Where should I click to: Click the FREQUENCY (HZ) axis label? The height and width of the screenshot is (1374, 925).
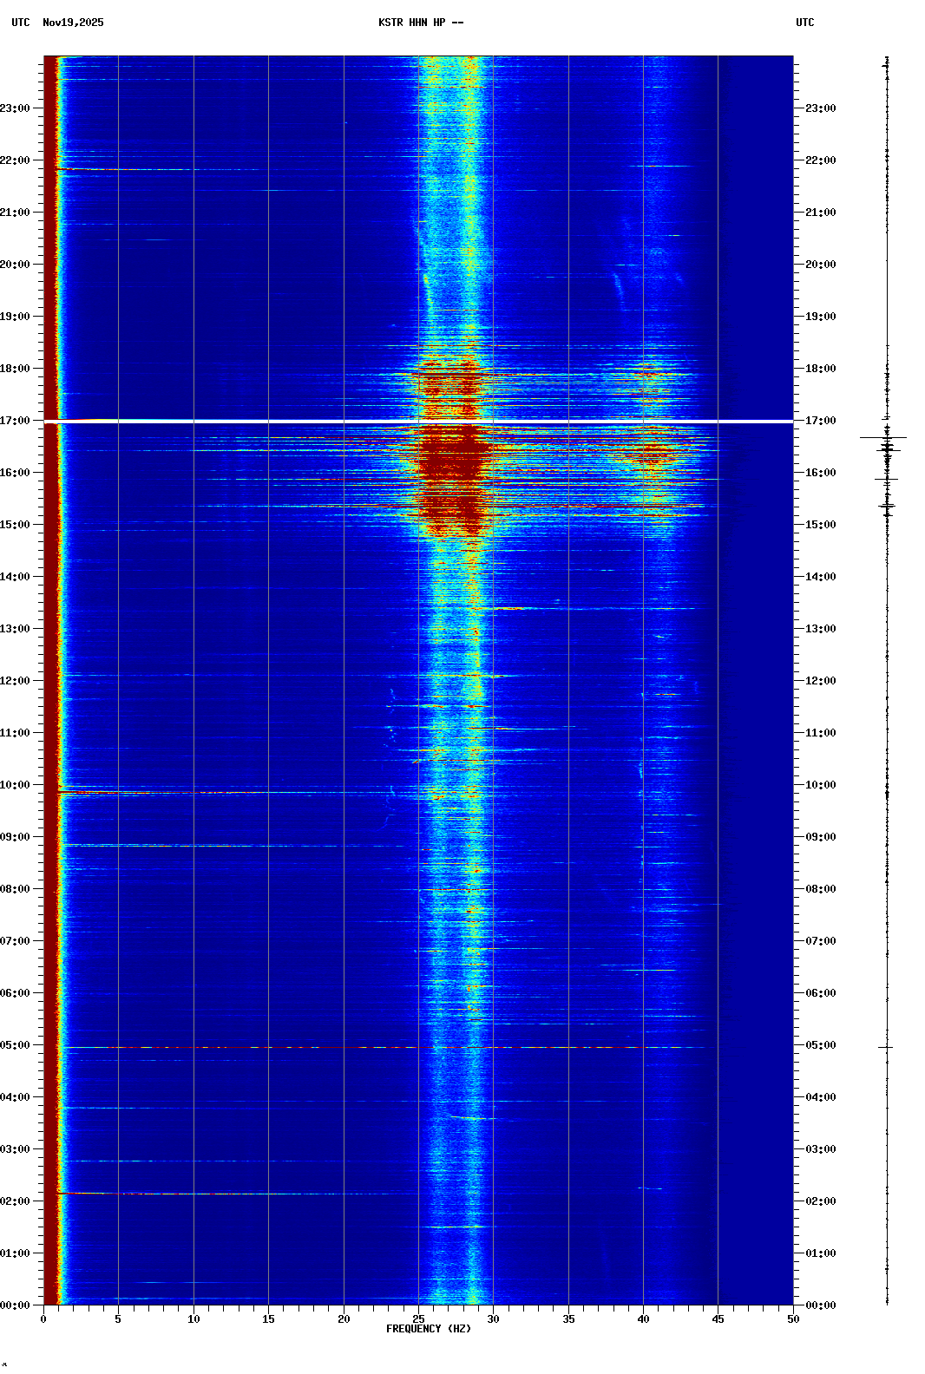428,1329
